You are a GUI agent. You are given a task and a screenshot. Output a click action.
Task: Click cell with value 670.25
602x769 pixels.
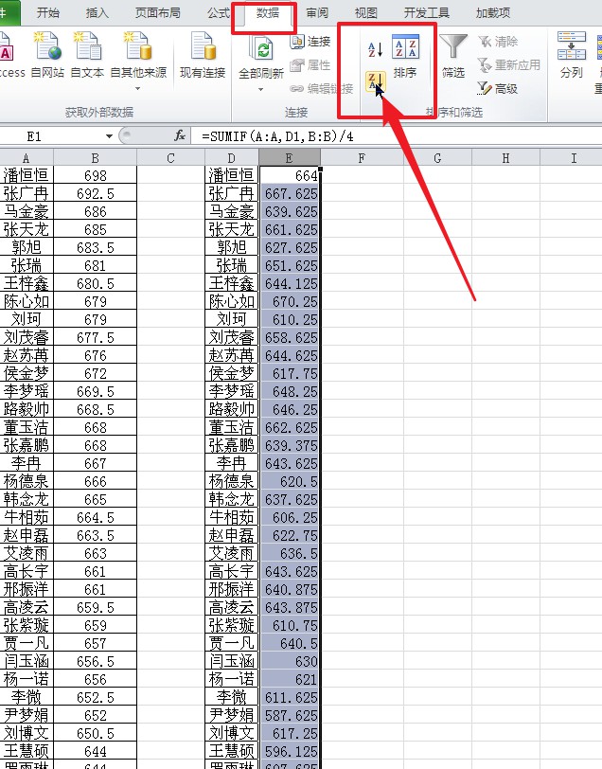tap(290, 301)
